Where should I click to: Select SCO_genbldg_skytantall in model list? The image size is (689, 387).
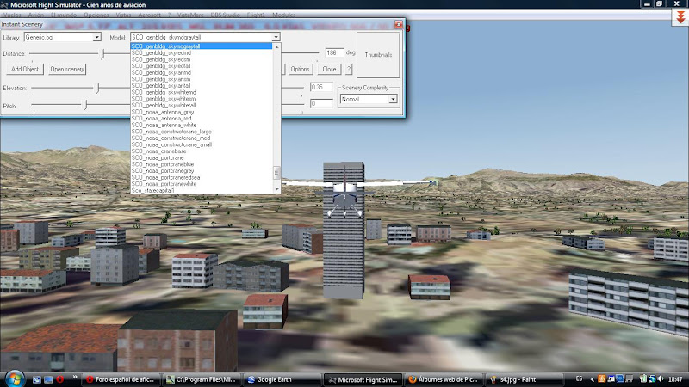coord(202,85)
